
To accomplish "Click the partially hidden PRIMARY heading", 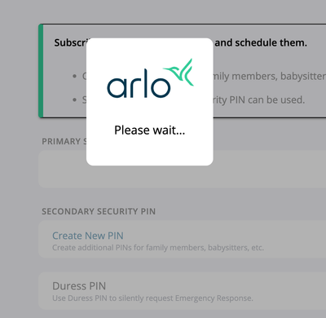I will pyautogui.click(x=64, y=141).
